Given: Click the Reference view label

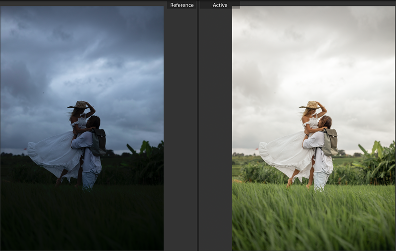Looking at the screenshot, I should pyautogui.click(x=182, y=5).
